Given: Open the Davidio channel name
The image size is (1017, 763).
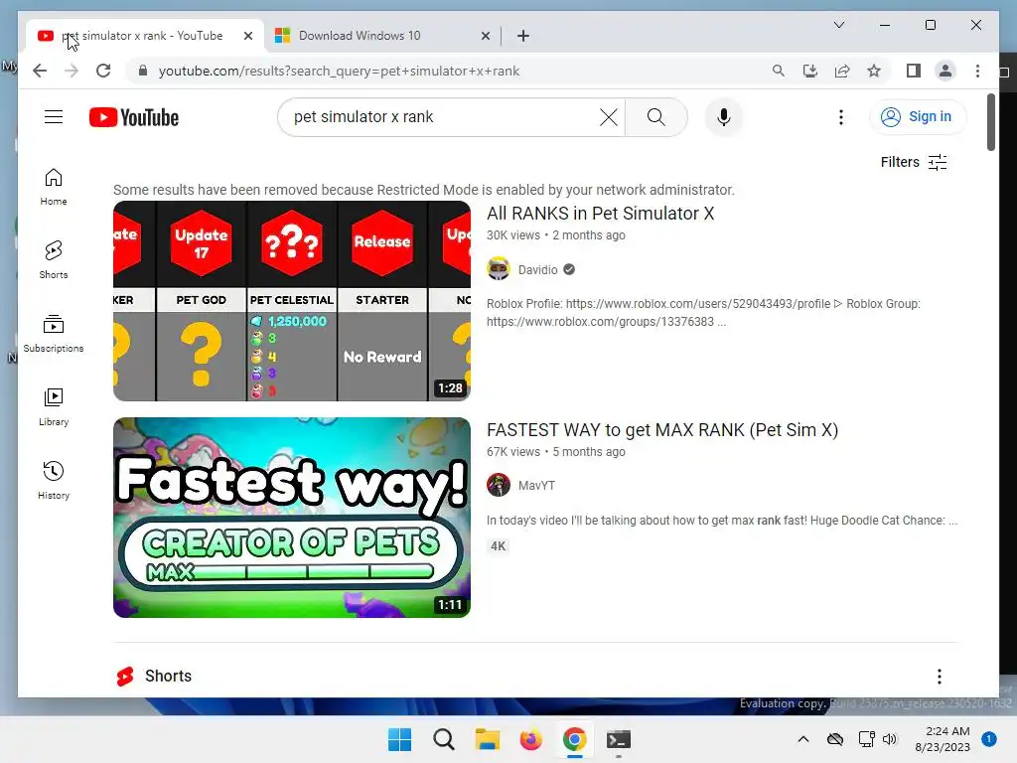Looking at the screenshot, I should point(537,270).
